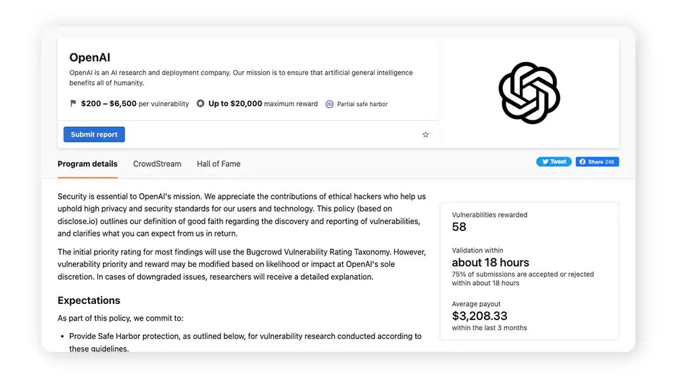Click the $3,208.33 average payout figure
The image size is (676, 385).
pos(479,315)
